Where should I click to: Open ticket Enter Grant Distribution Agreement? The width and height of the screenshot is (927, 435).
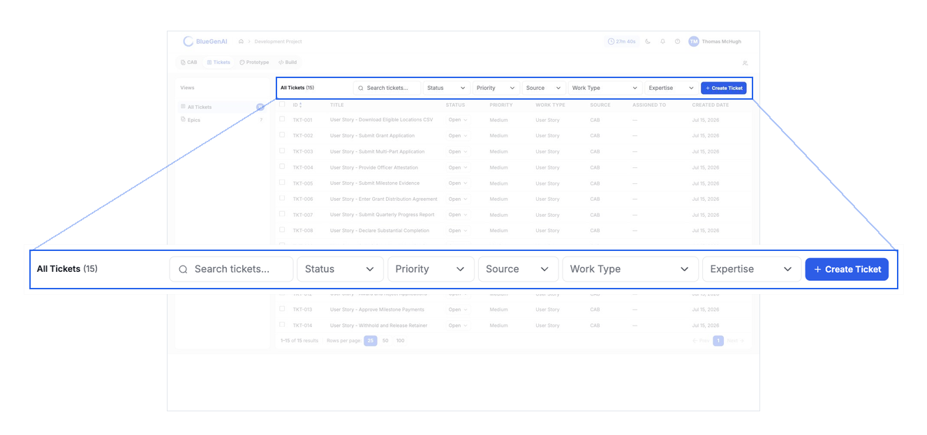click(384, 199)
